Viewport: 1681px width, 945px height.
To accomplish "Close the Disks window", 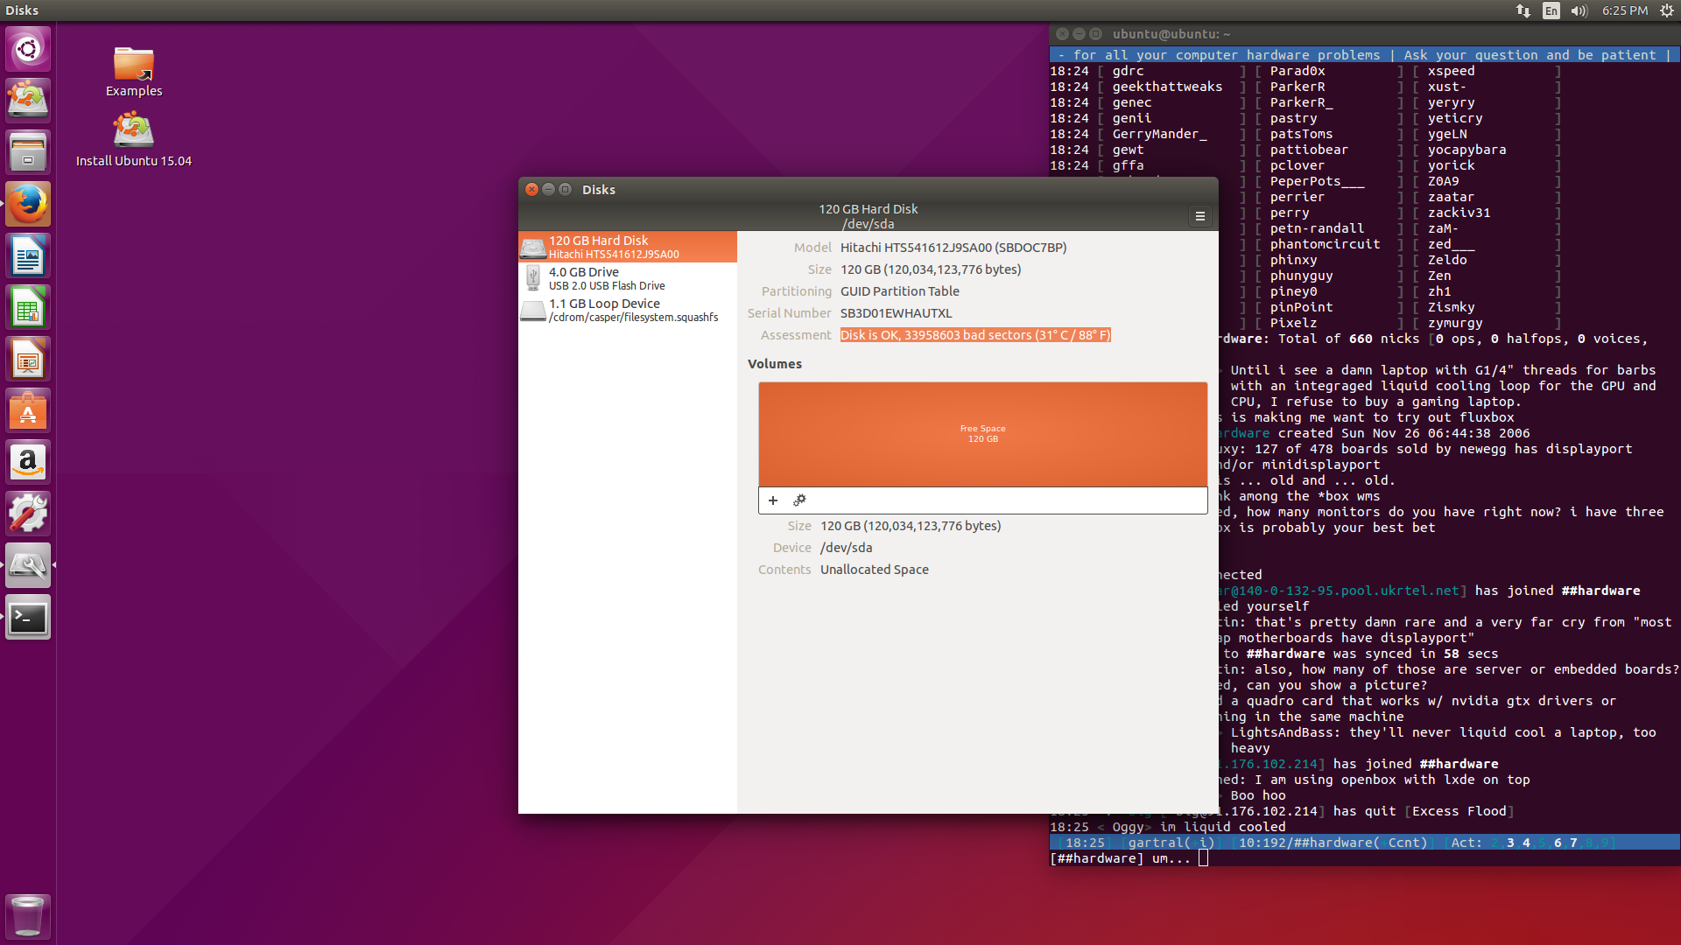I will [531, 189].
